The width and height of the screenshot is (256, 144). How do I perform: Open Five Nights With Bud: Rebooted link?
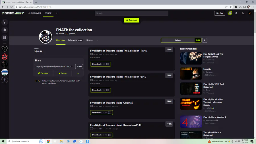pyautogui.click(x=214, y=86)
